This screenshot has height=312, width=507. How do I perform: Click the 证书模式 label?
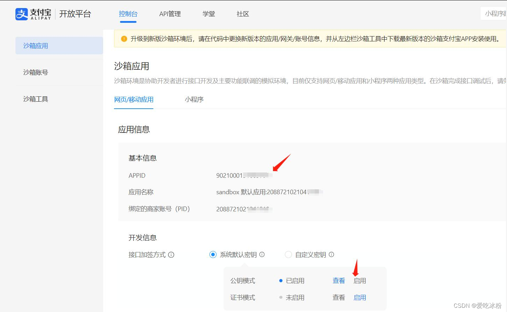[x=242, y=298]
